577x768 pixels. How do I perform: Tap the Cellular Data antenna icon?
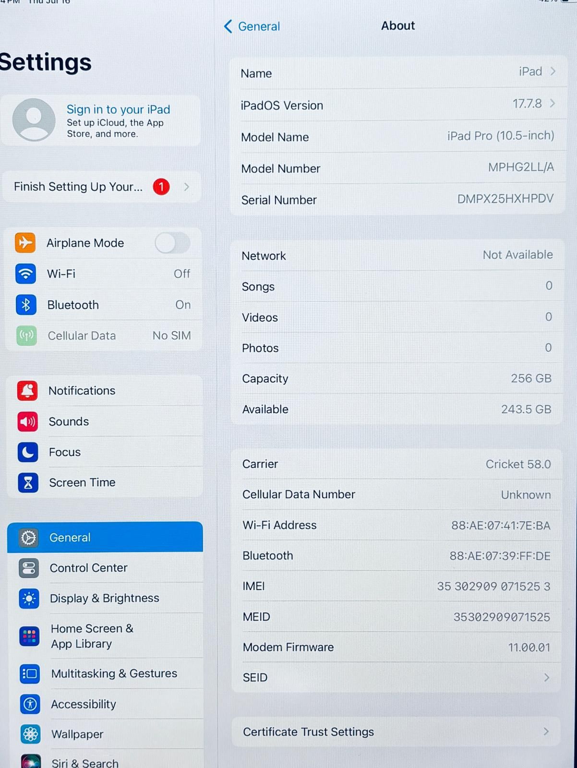click(26, 336)
